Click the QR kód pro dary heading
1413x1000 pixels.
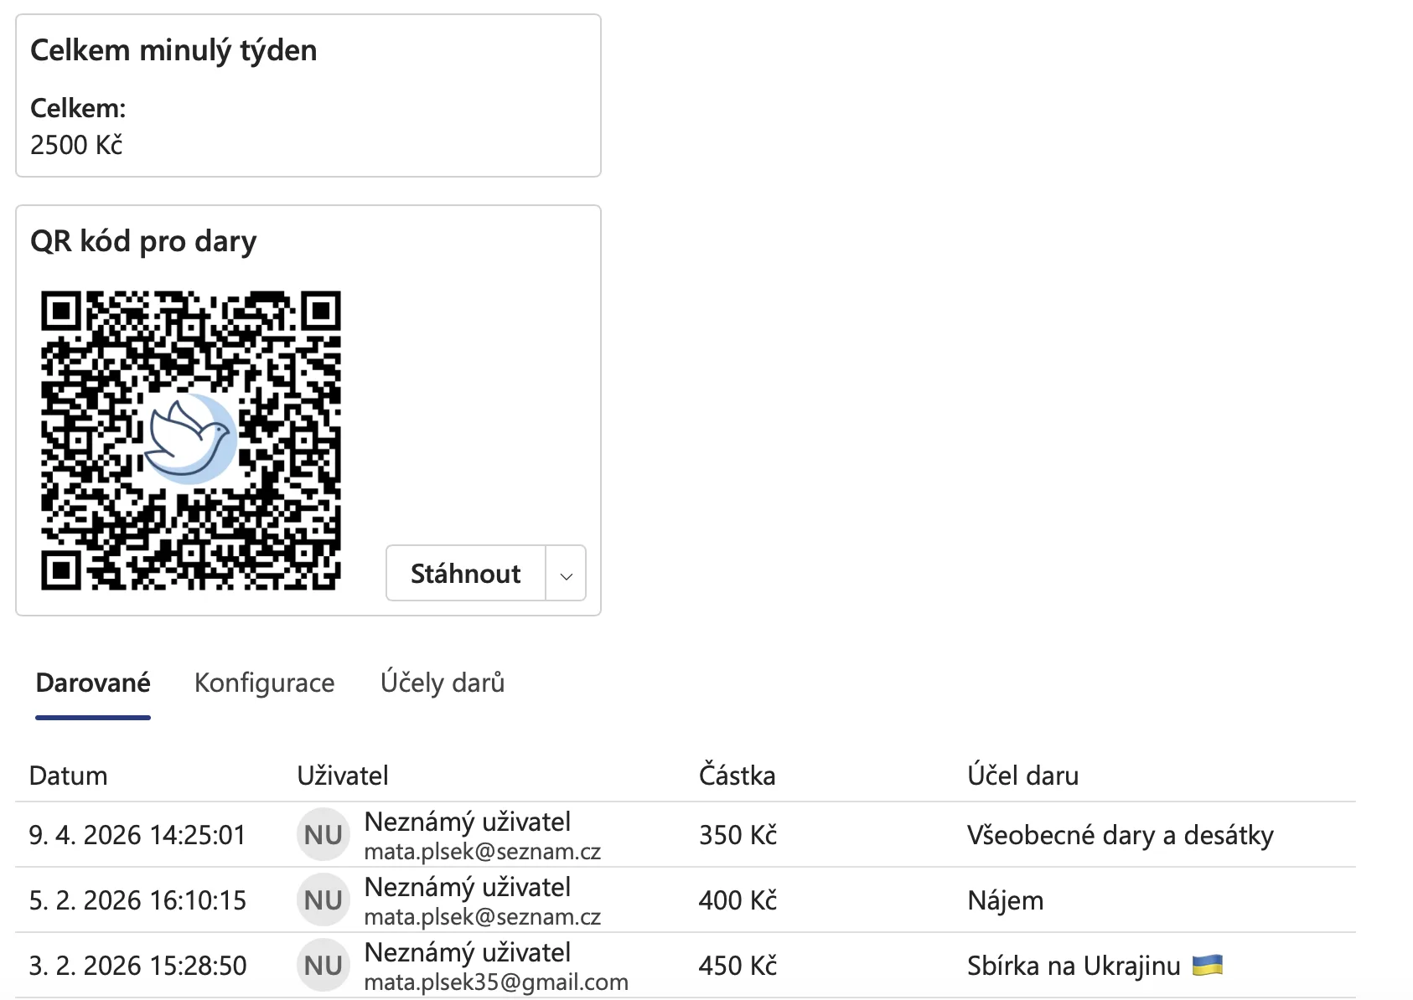(143, 242)
